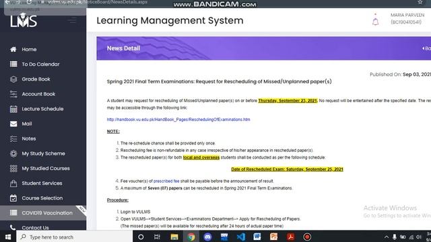Image resolution: width=431 pixels, height=242 pixels.
Task: Click the browser back arrow
Action: coord(7,2)
